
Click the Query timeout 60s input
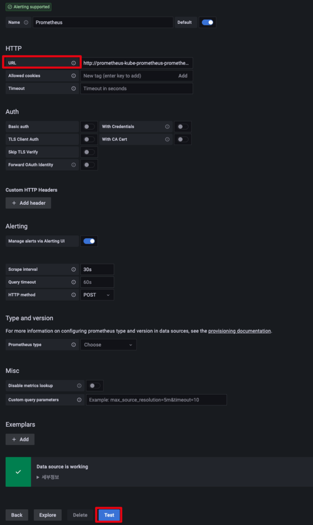(x=97, y=282)
